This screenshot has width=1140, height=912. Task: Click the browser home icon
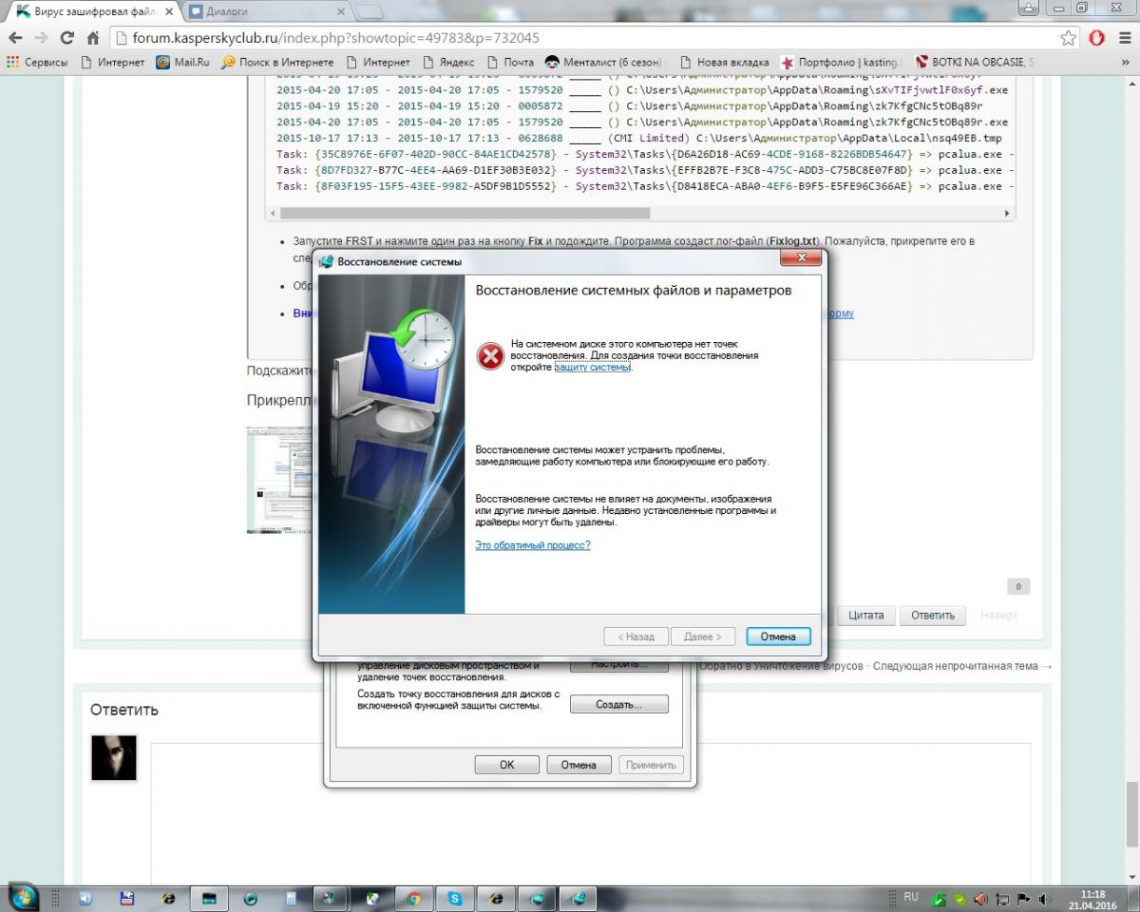tap(93, 38)
